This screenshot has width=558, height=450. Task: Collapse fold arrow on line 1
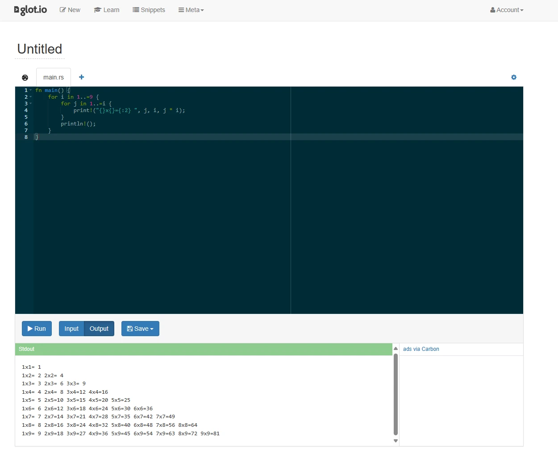pos(31,90)
